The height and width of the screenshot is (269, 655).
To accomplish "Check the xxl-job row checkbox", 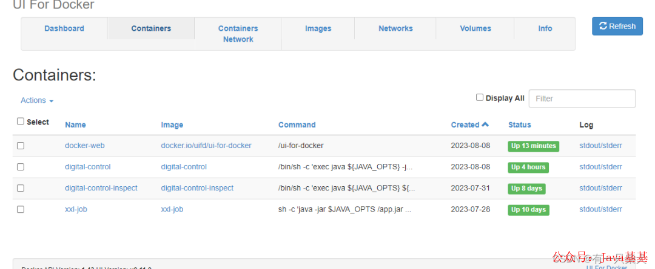I will pos(21,209).
